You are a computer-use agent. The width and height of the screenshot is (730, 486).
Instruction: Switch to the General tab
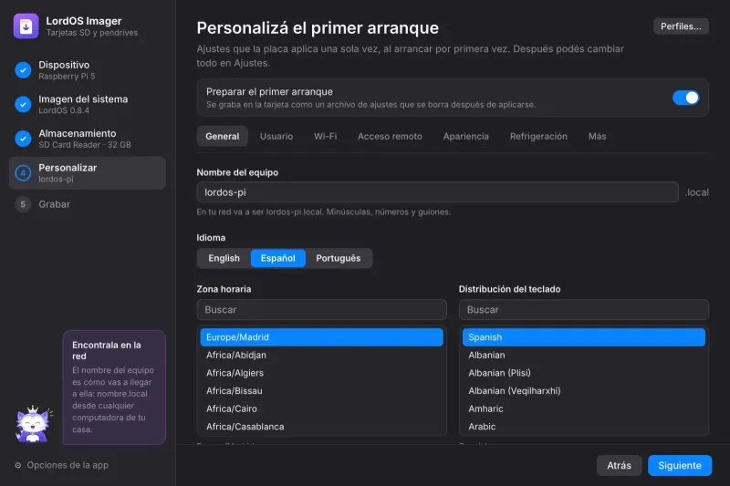222,136
